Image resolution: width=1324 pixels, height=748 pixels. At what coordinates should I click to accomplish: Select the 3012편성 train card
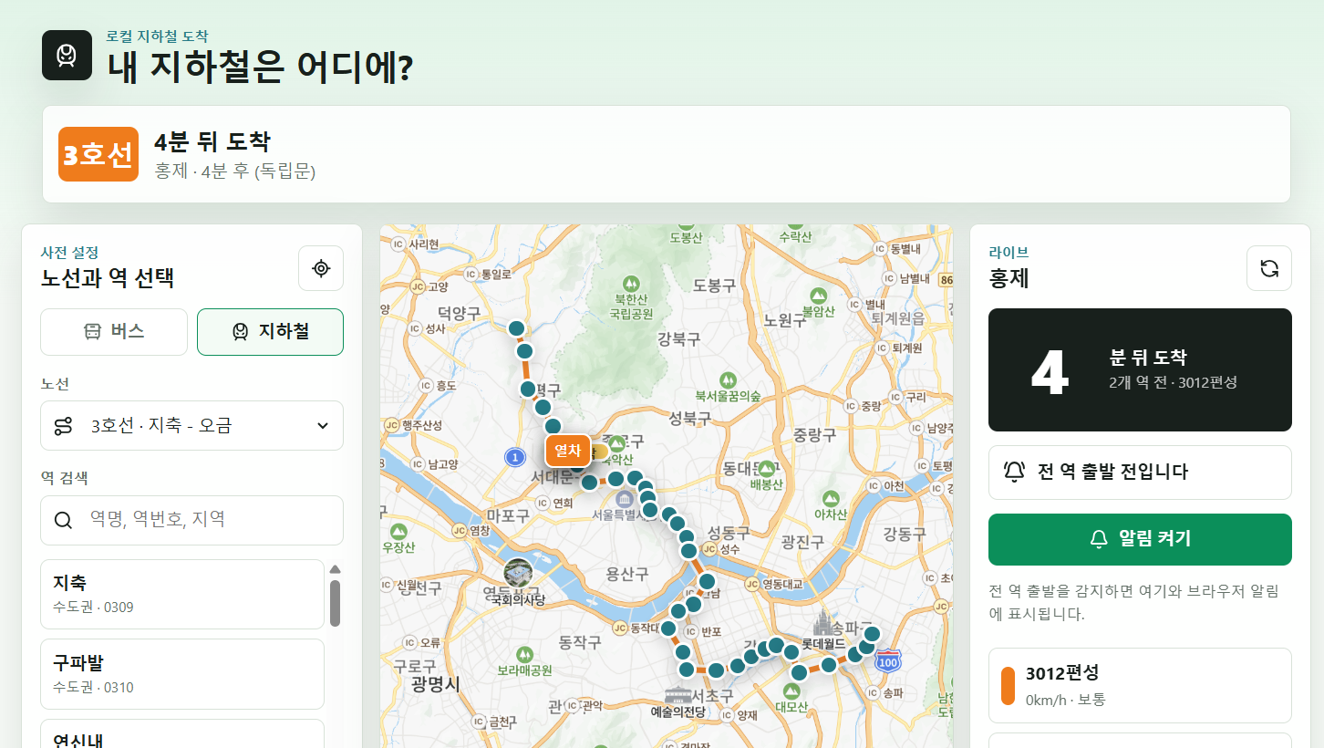coord(1140,685)
